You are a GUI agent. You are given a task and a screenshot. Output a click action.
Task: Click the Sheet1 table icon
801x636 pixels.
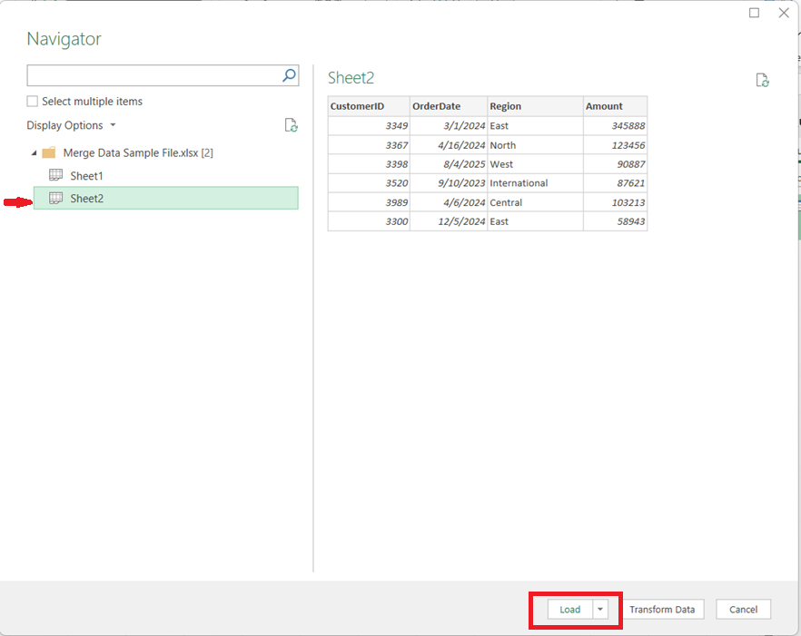55,175
